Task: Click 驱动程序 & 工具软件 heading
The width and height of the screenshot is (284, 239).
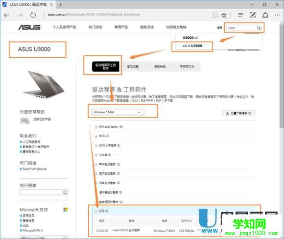Action: point(119,89)
